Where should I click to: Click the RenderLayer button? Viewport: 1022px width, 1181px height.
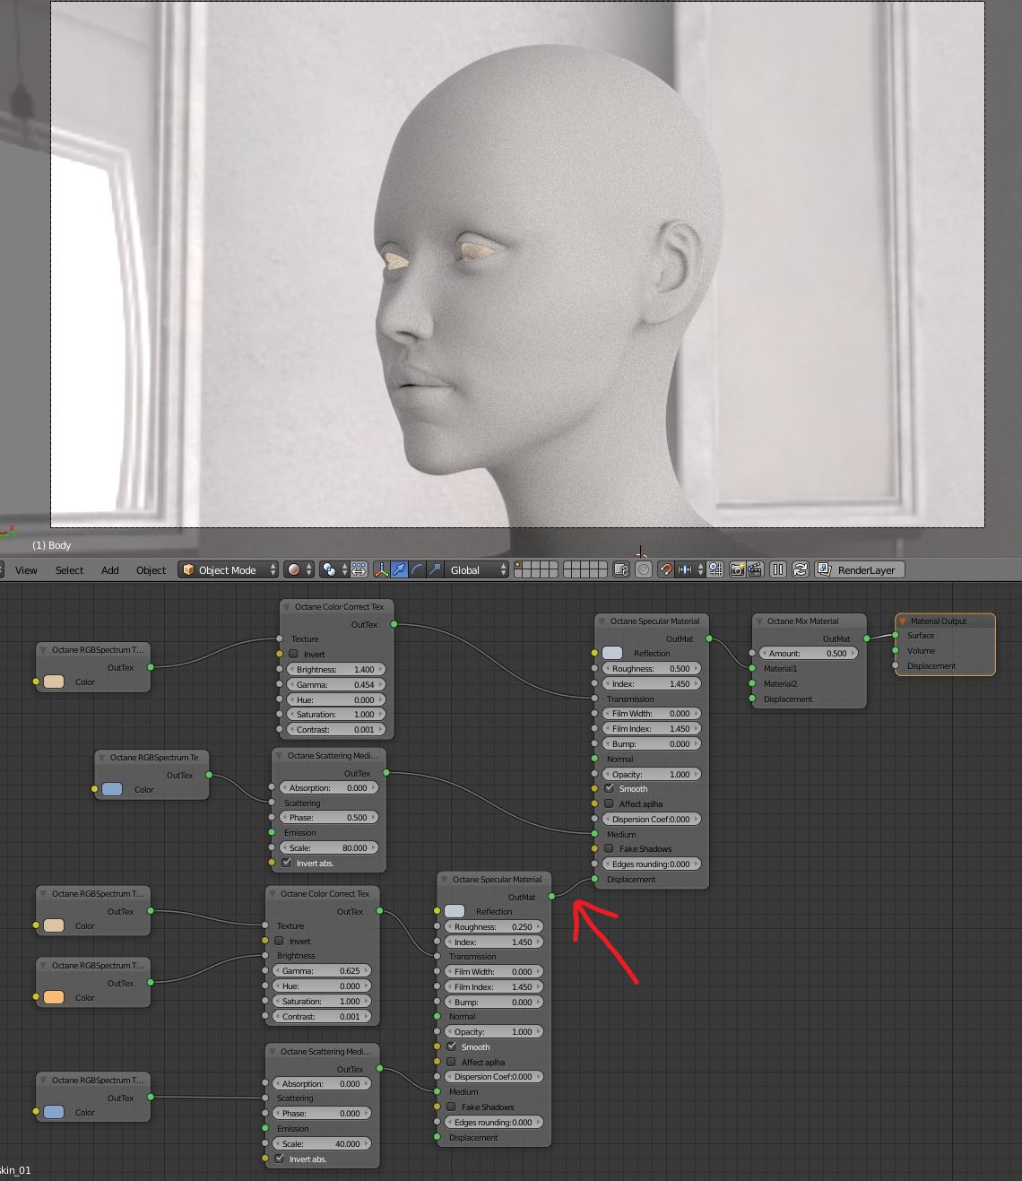[859, 569]
